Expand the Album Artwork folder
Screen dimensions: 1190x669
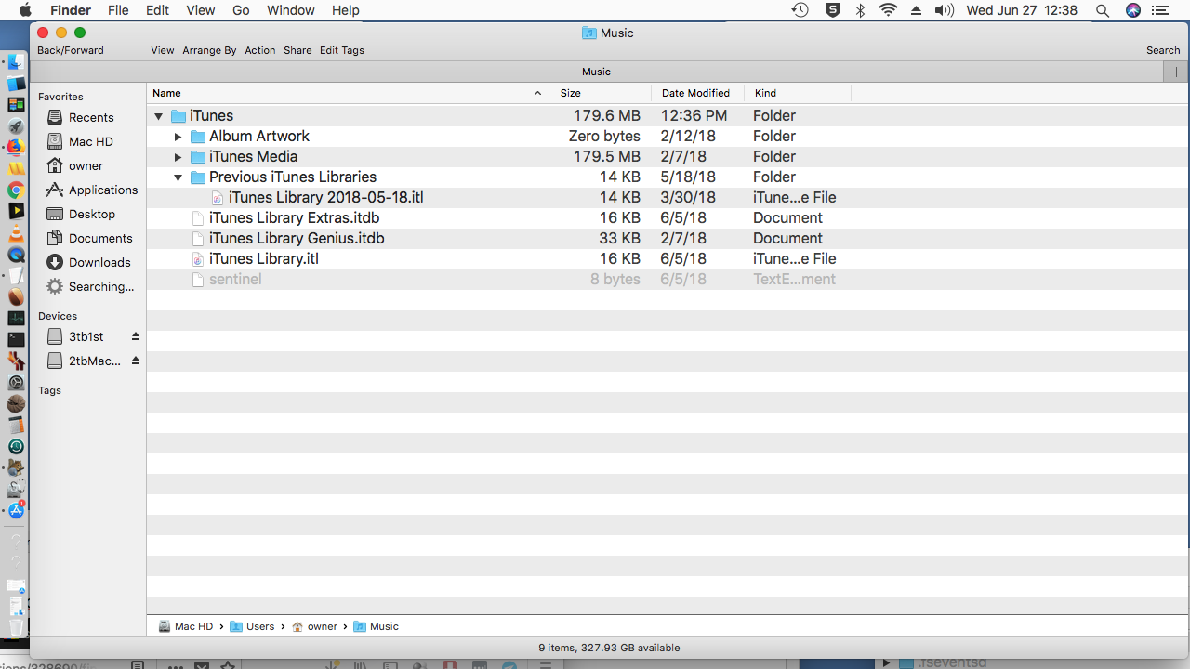click(x=178, y=137)
